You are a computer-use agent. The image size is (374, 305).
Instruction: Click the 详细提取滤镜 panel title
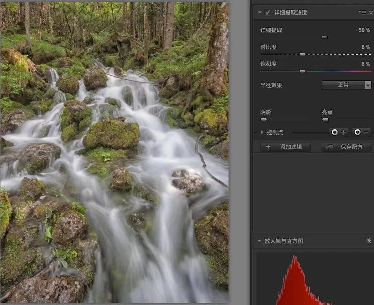coord(291,12)
